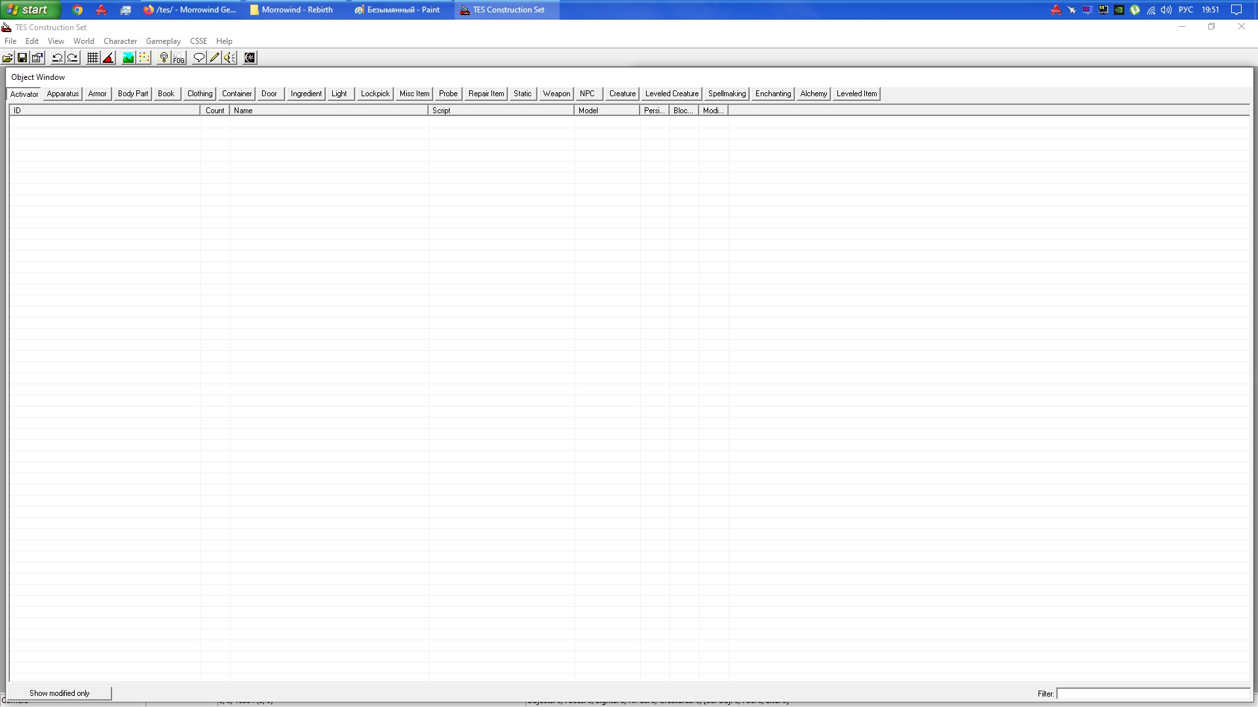Open the CSSE menu
The height and width of the screenshot is (707, 1258).
pyautogui.click(x=199, y=41)
